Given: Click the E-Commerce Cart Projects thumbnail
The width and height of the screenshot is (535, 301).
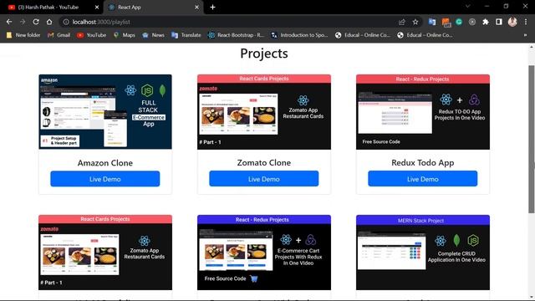Looking at the screenshot, I should 264,253.
